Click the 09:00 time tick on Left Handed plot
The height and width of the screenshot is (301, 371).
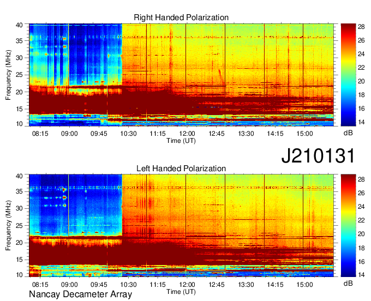coord(69,285)
